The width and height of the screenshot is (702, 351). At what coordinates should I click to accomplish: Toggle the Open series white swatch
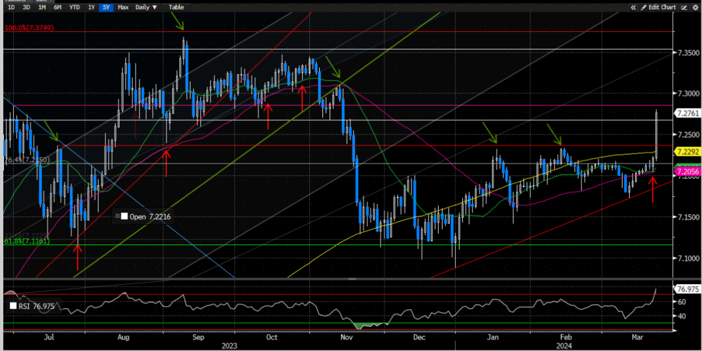(x=124, y=216)
